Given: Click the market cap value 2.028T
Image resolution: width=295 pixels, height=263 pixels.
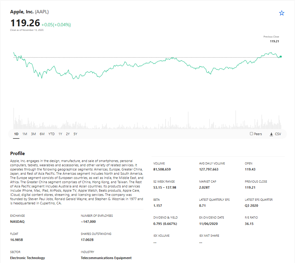Looking at the screenshot, I should [204, 187].
